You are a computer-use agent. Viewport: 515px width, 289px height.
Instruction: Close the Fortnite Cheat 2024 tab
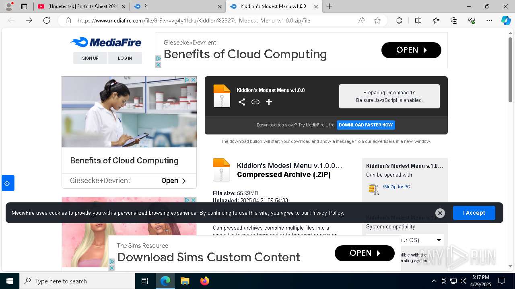click(x=124, y=6)
